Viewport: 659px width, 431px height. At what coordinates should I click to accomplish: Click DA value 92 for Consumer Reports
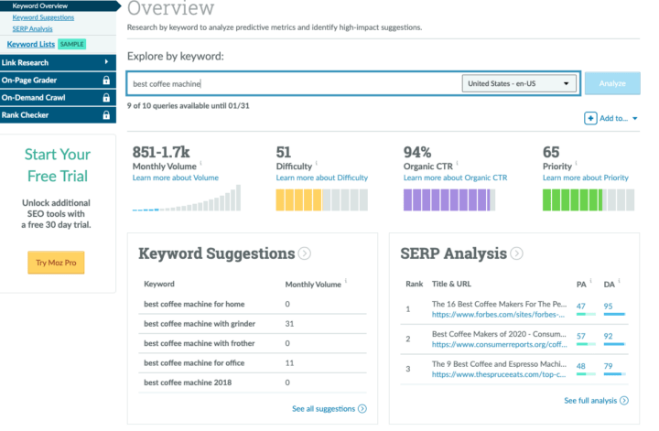tap(608, 336)
